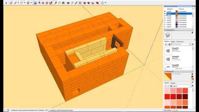Viewport: 199px width, 112px height.
Task: Select the Rectangle shape tool
Action: tap(28, 3)
